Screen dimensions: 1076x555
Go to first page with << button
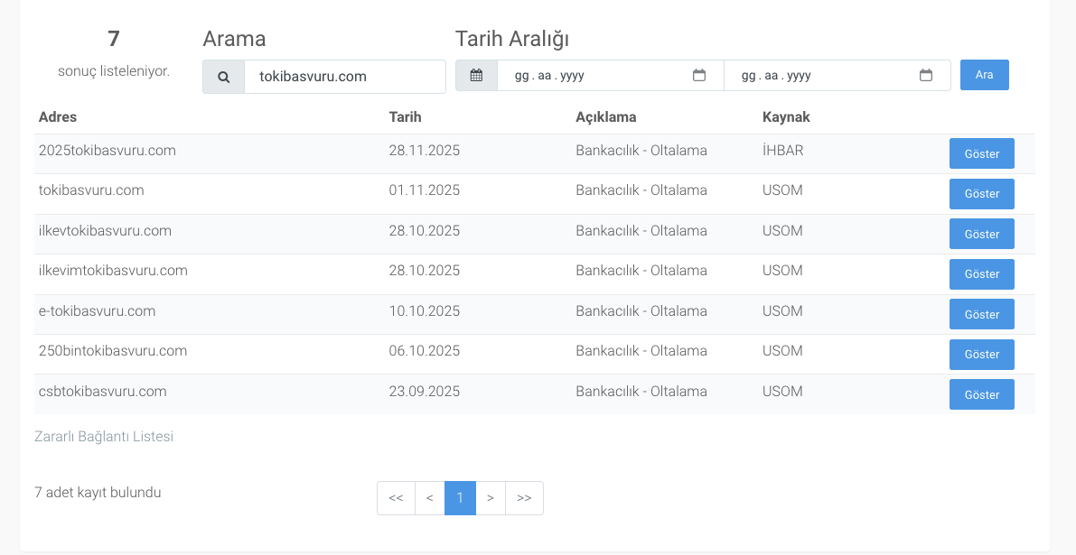[396, 498]
